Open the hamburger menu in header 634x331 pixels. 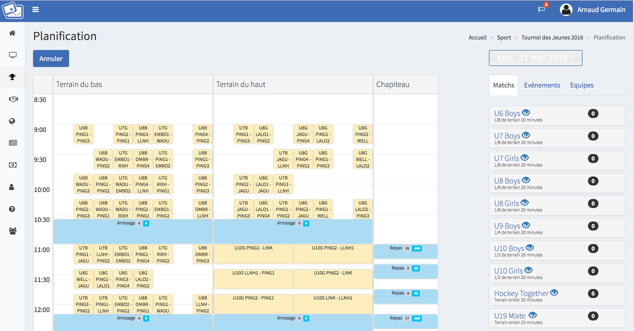tap(36, 10)
